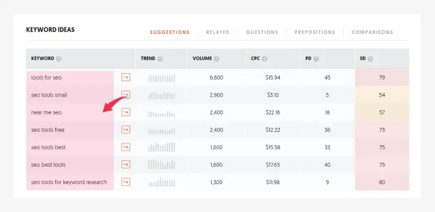The image size is (435, 212).
Task: Click help icon next to KEYWORD header
Action: click(x=59, y=59)
